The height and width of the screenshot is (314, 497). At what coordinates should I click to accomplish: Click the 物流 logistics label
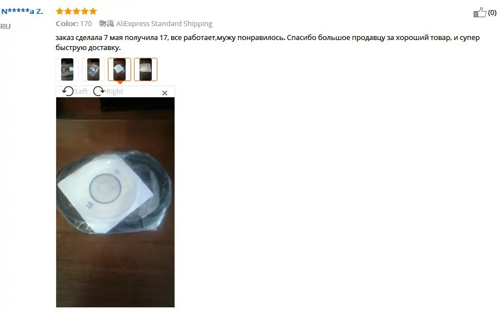(x=106, y=23)
